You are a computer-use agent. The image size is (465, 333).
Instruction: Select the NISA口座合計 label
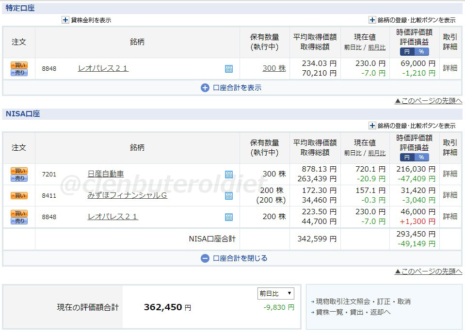click(x=212, y=239)
